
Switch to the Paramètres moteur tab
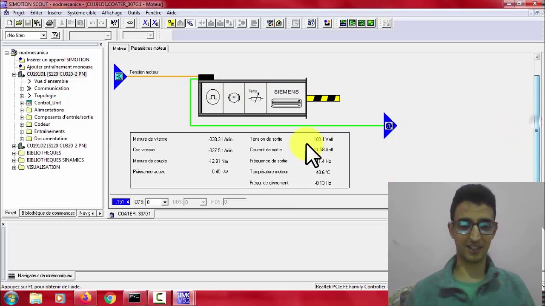(x=148, y=48)
